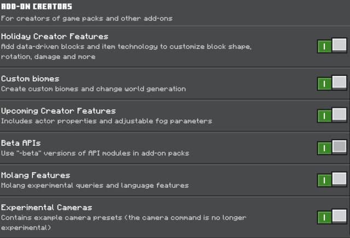Switch off the Beta APIs toggle

pyautogui.click(x=332, y=147)
